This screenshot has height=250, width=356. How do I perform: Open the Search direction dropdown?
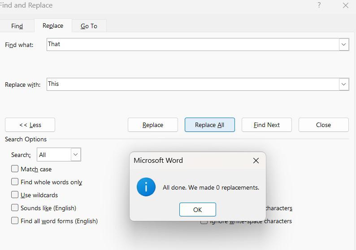click(x=59, y=155)
